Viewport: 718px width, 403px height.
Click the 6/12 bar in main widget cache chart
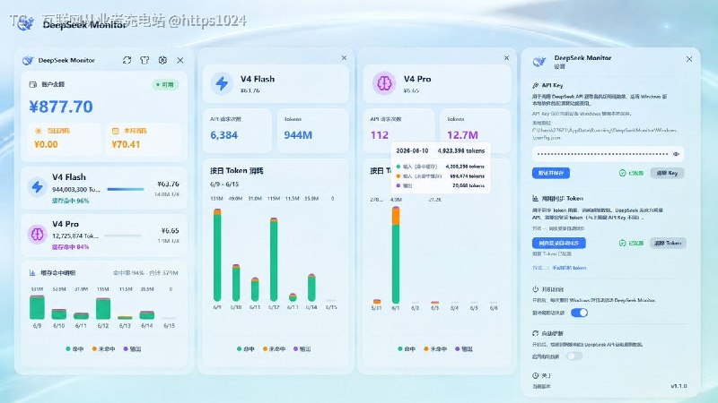coord(103,308)
